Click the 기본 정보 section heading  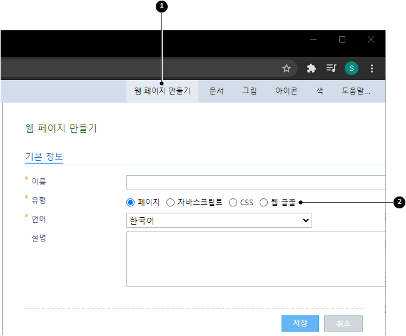(x=44, y=156)
